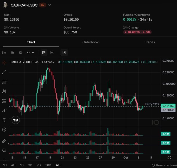
Task: Click the 24h Volume $8.18M value
Action: point(10,32)
